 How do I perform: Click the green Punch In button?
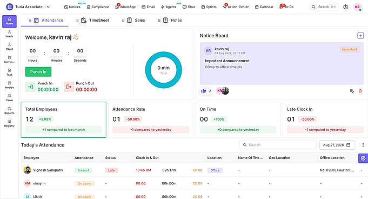click(38, 72)
